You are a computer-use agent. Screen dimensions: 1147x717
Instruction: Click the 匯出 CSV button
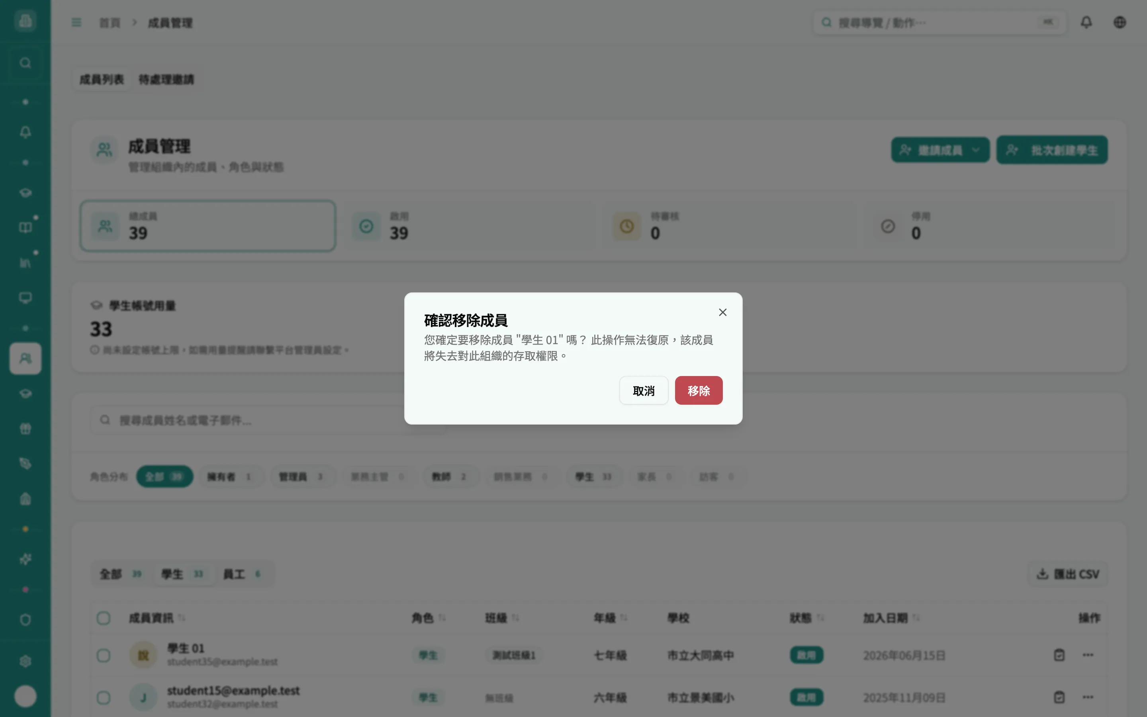1068,574
